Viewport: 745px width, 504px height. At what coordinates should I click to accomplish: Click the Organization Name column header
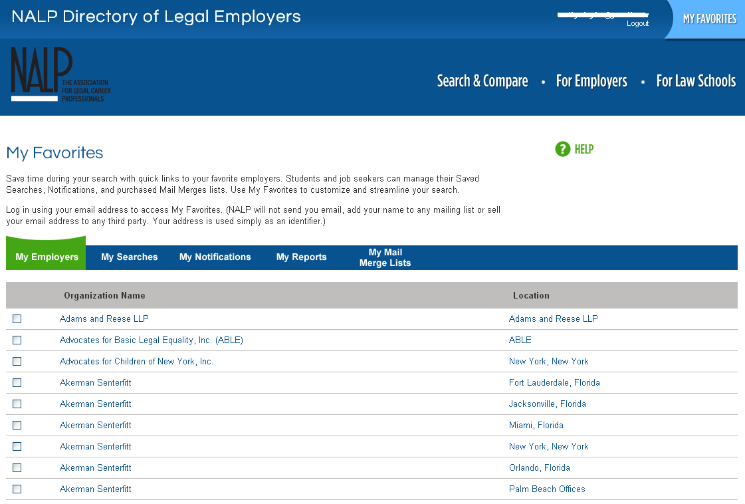(x=104, y=295)
